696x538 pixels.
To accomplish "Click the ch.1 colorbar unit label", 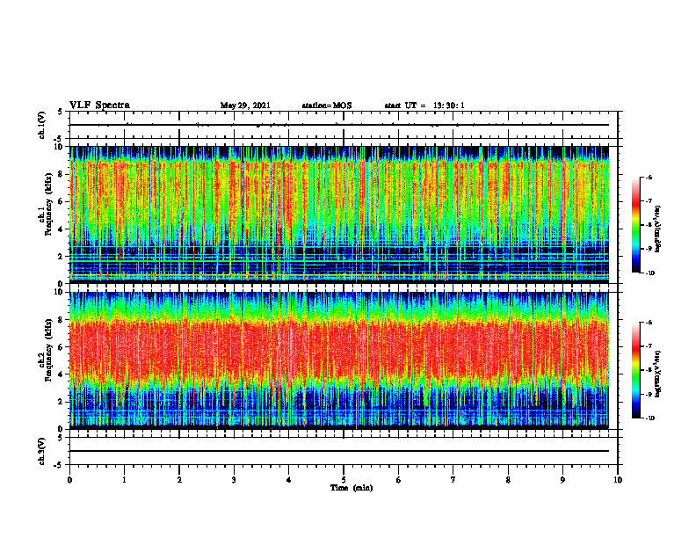I will pos(658,229).
